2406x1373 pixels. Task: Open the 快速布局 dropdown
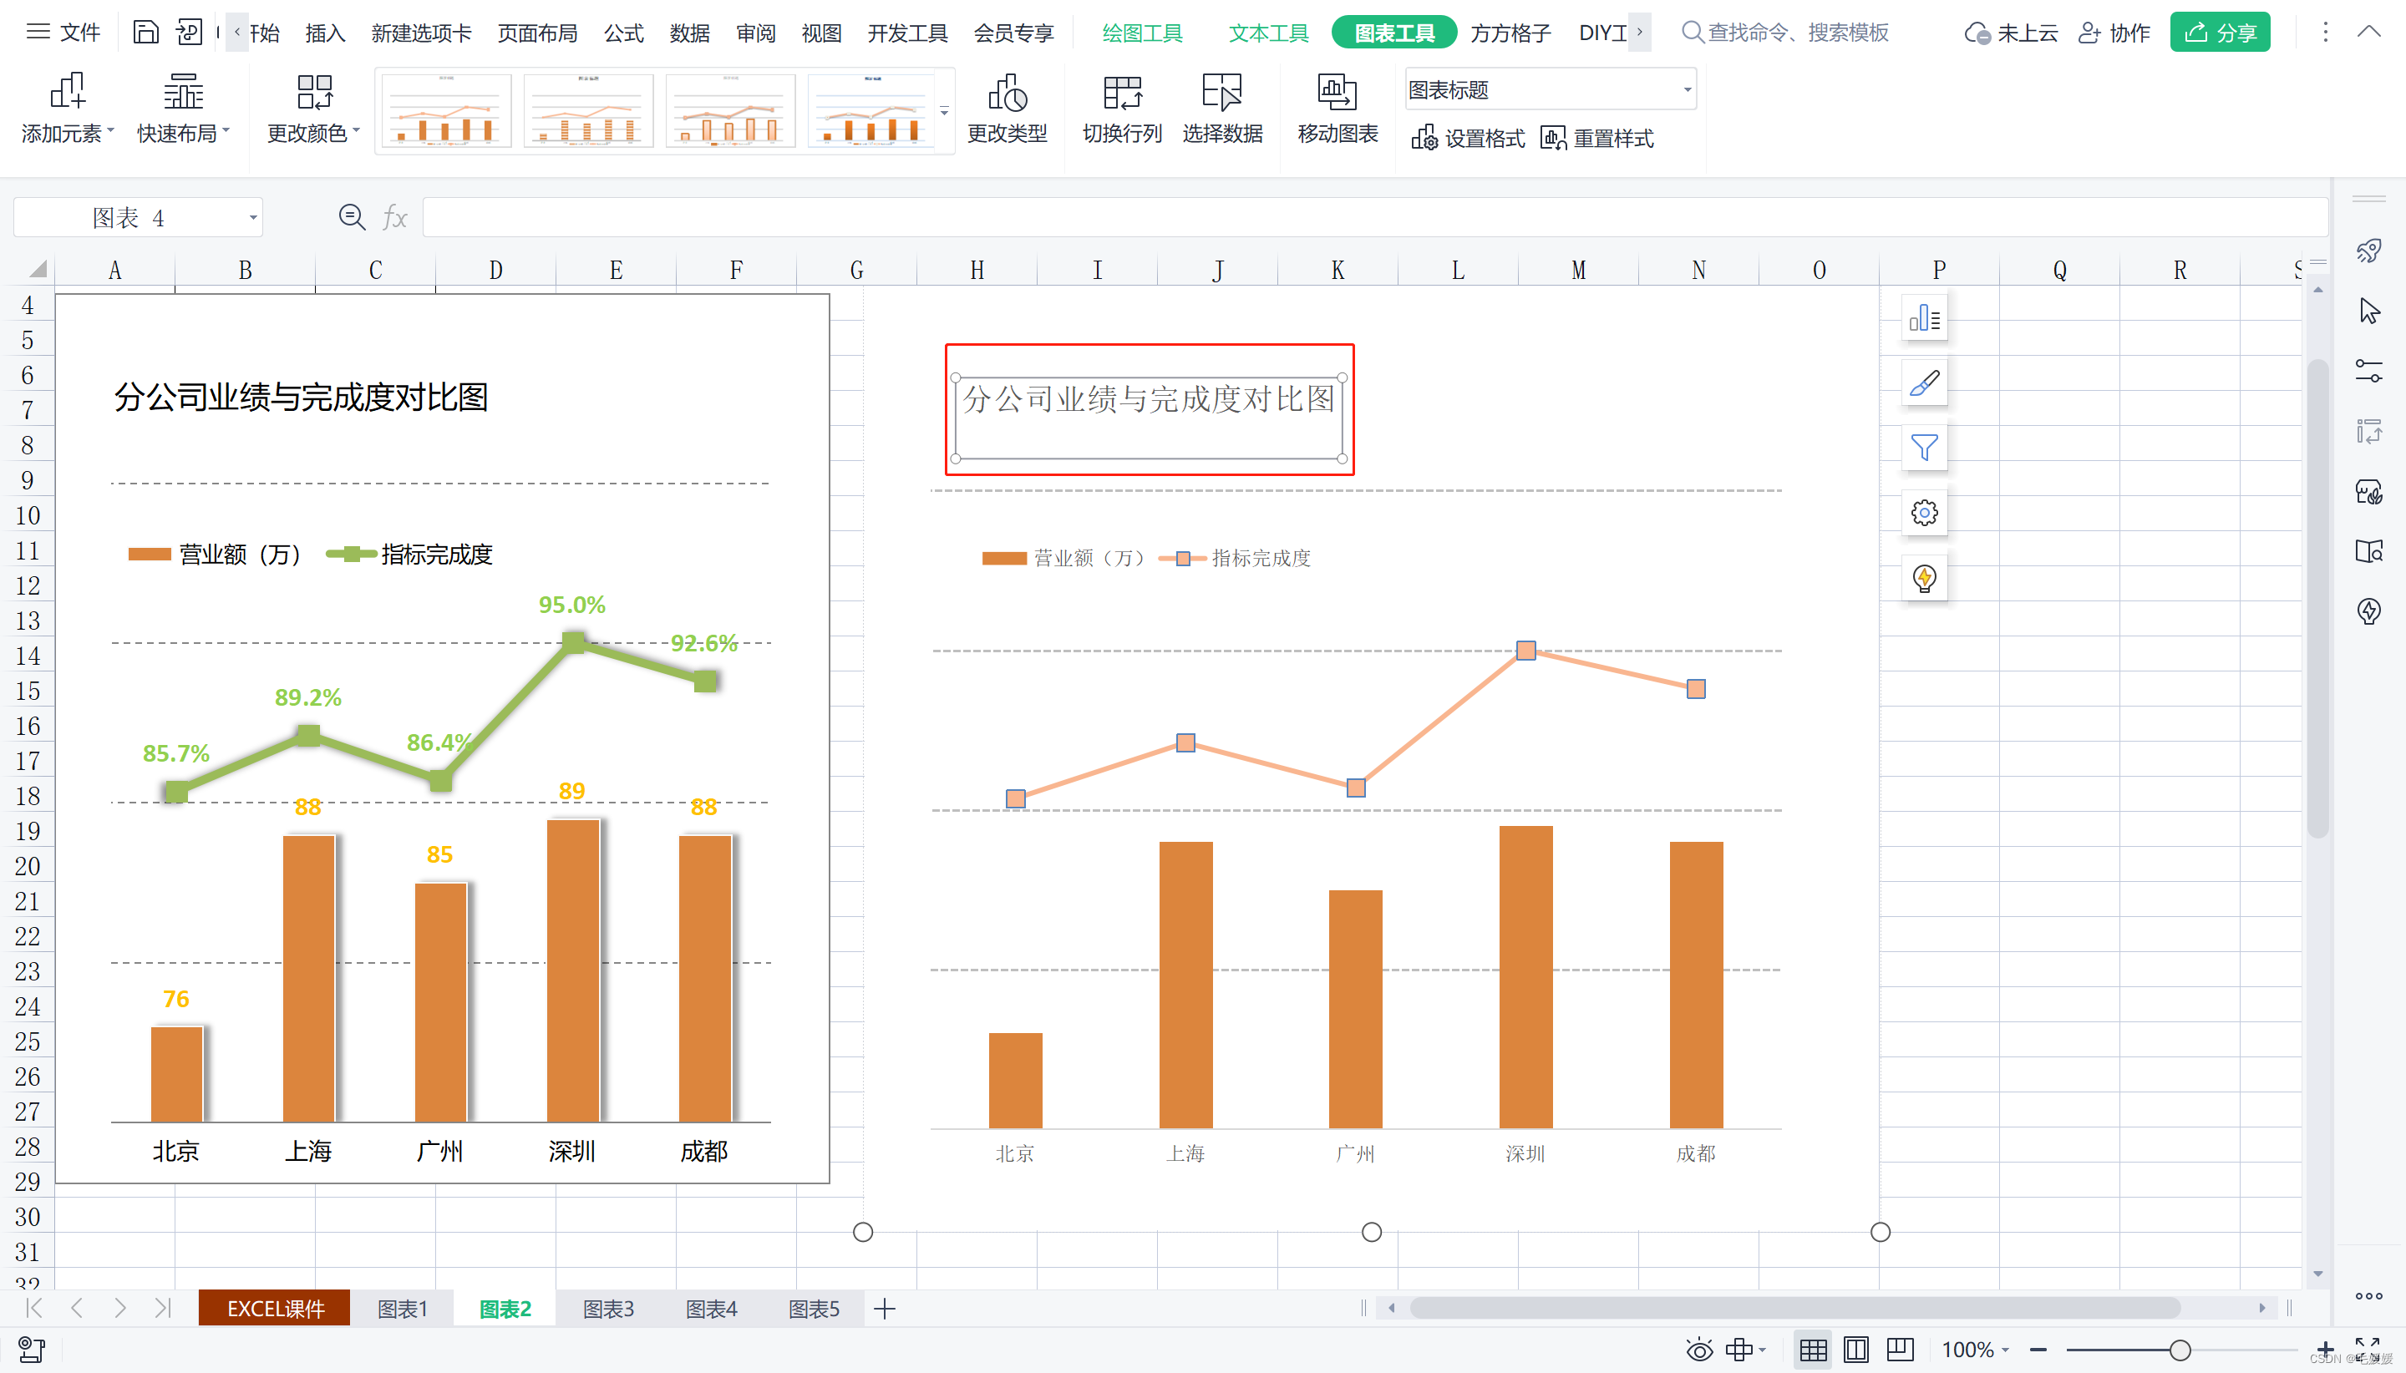[x=183, y=109]
